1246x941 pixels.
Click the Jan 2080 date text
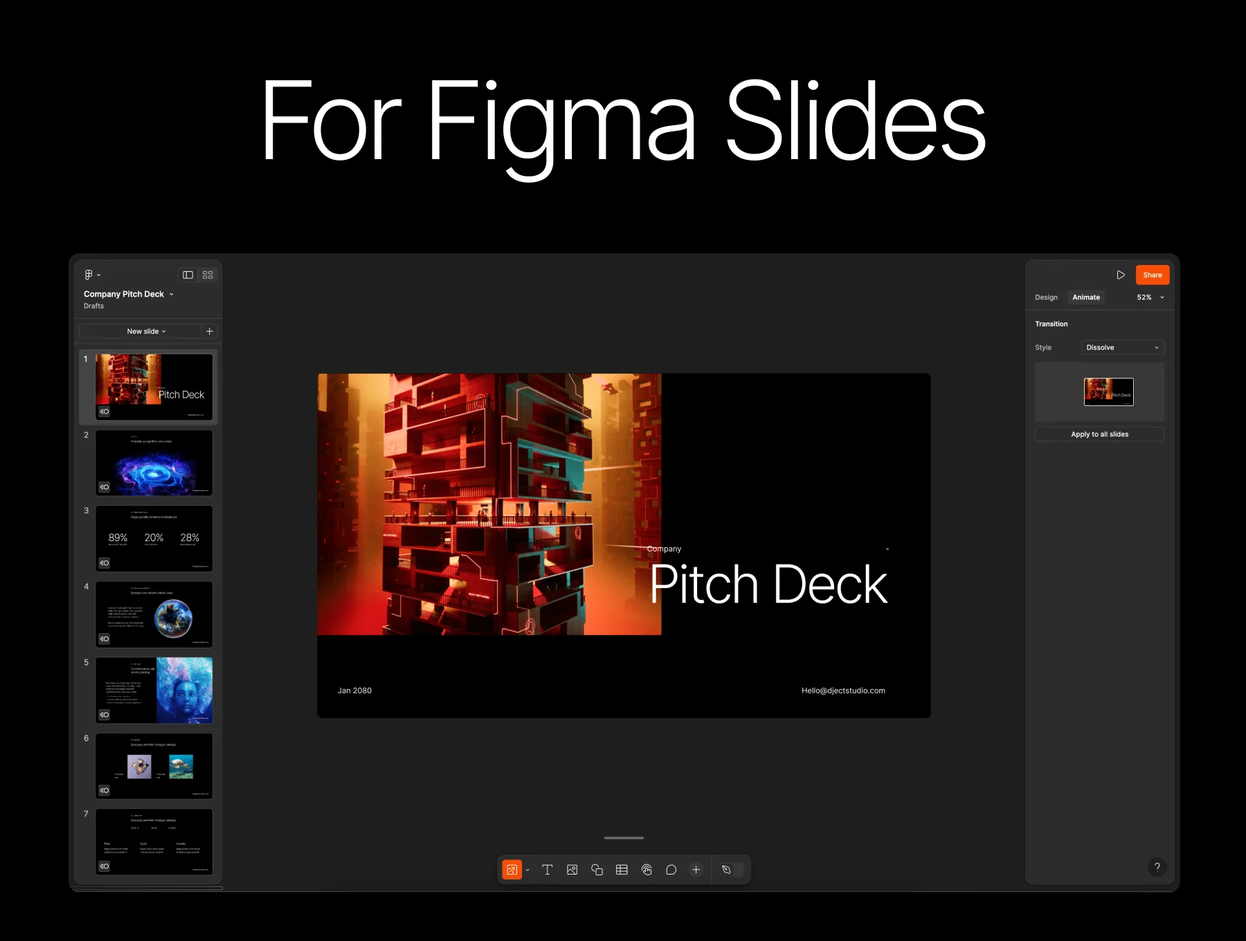[354, 691]
